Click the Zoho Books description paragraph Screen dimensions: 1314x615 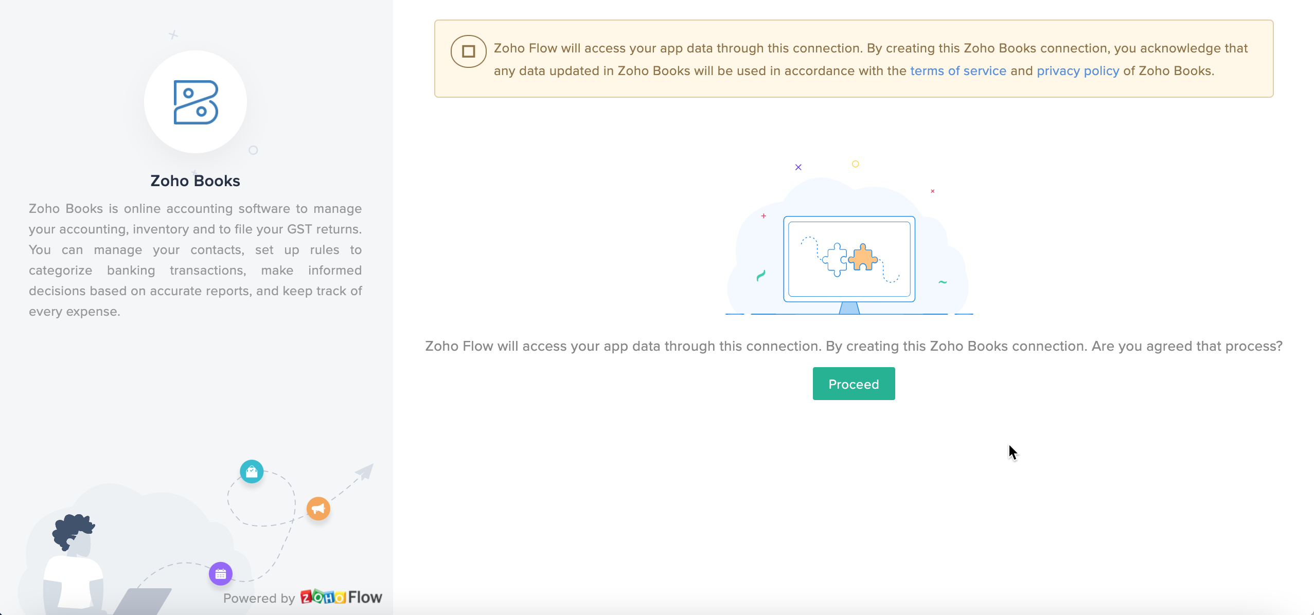click(x=196, y=260)
